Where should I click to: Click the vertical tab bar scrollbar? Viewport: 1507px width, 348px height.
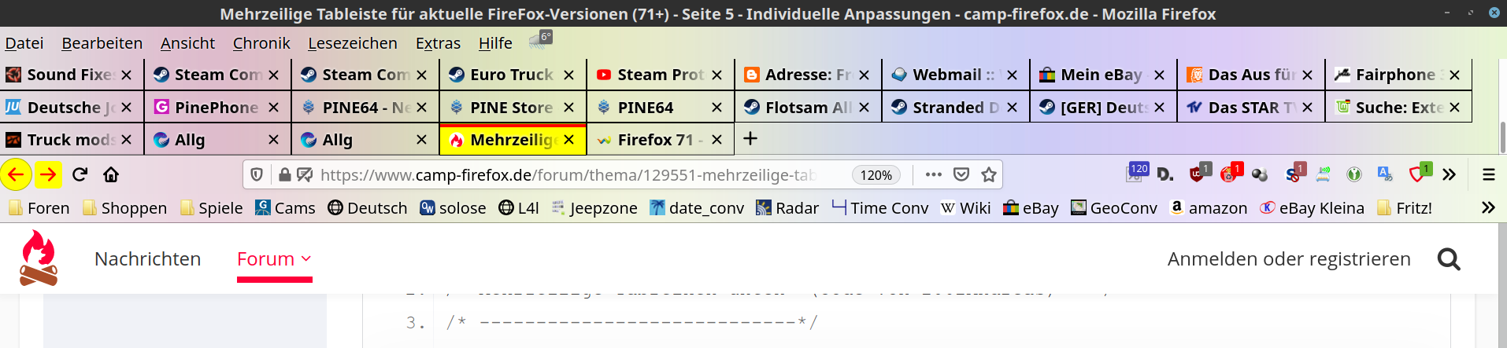click(1502, 137)
